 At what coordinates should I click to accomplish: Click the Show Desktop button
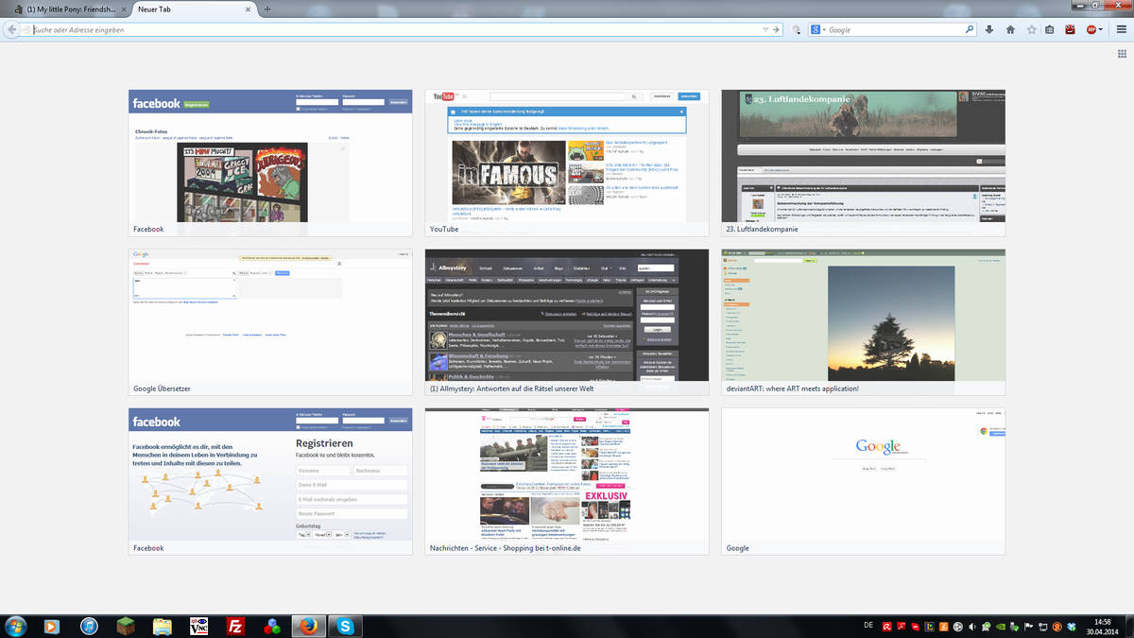click(x=1129, y=626)
